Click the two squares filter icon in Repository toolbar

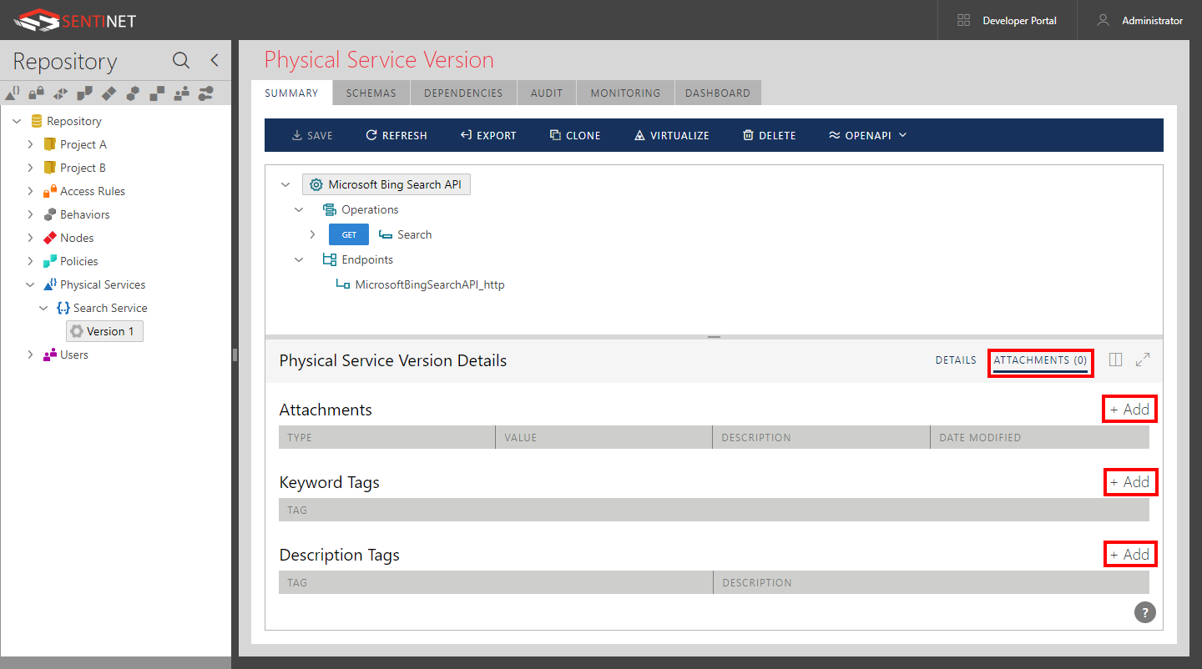point(157,93)
